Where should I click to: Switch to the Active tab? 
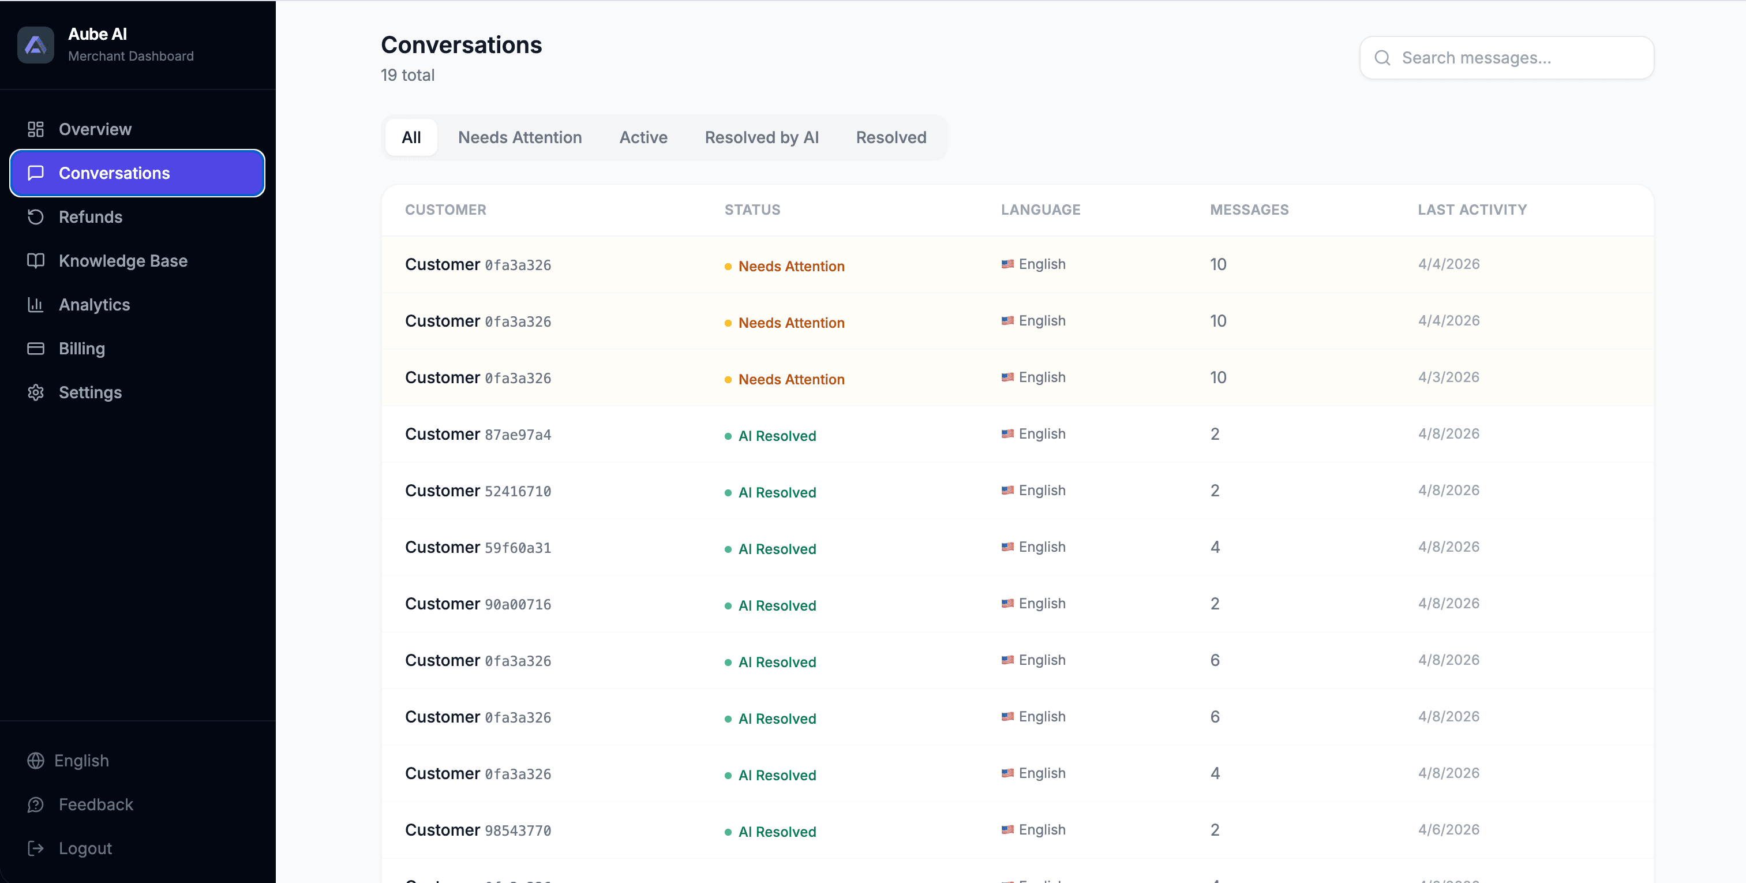coord(643,138)
